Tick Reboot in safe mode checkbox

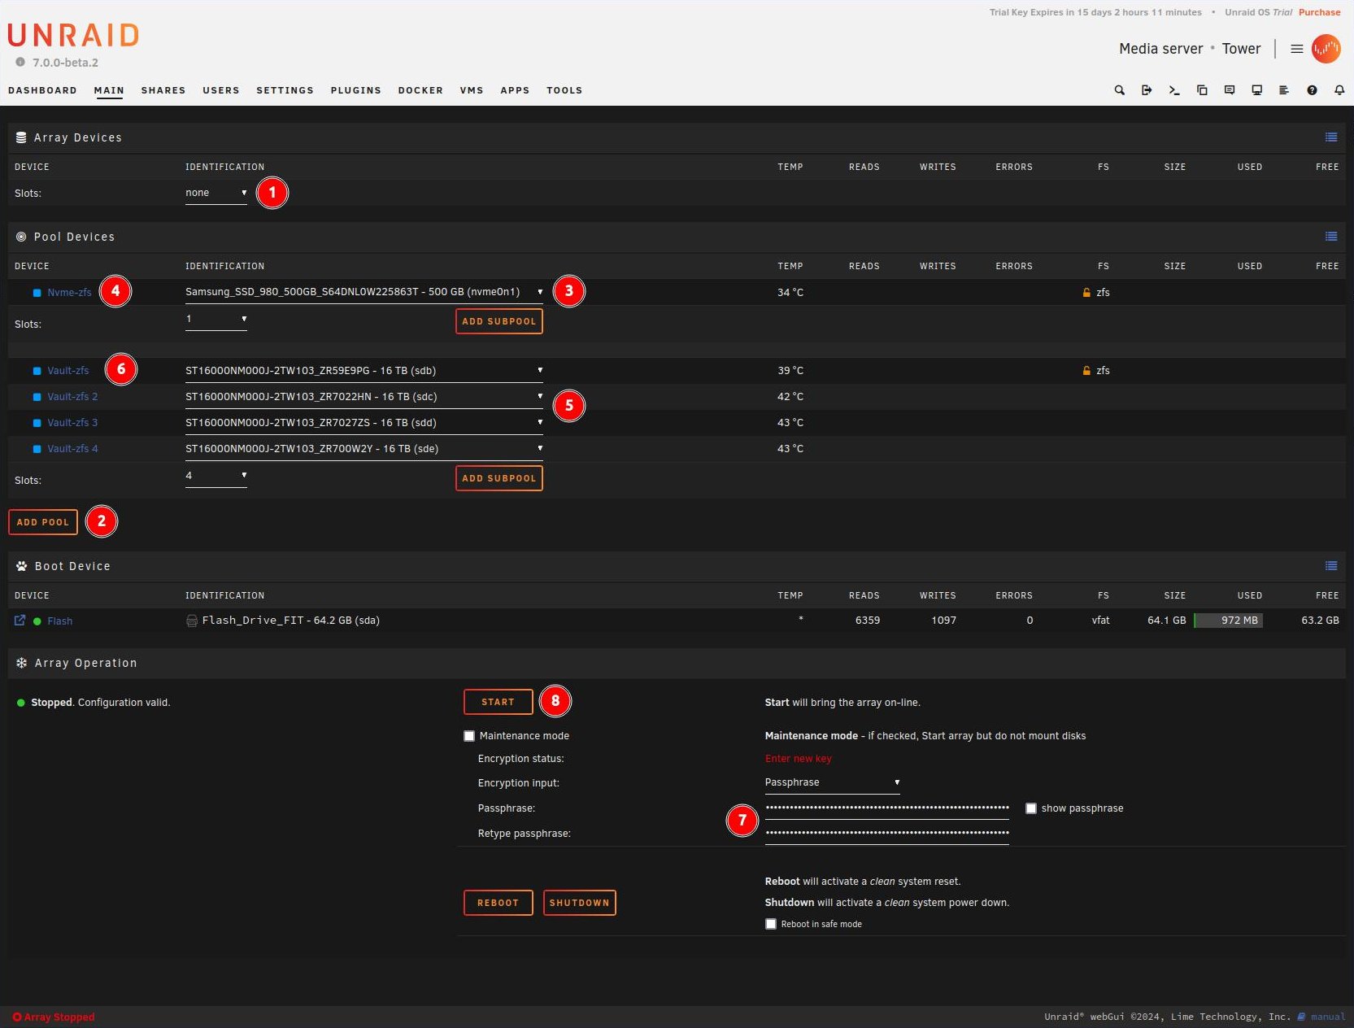(x=771, y=924)
